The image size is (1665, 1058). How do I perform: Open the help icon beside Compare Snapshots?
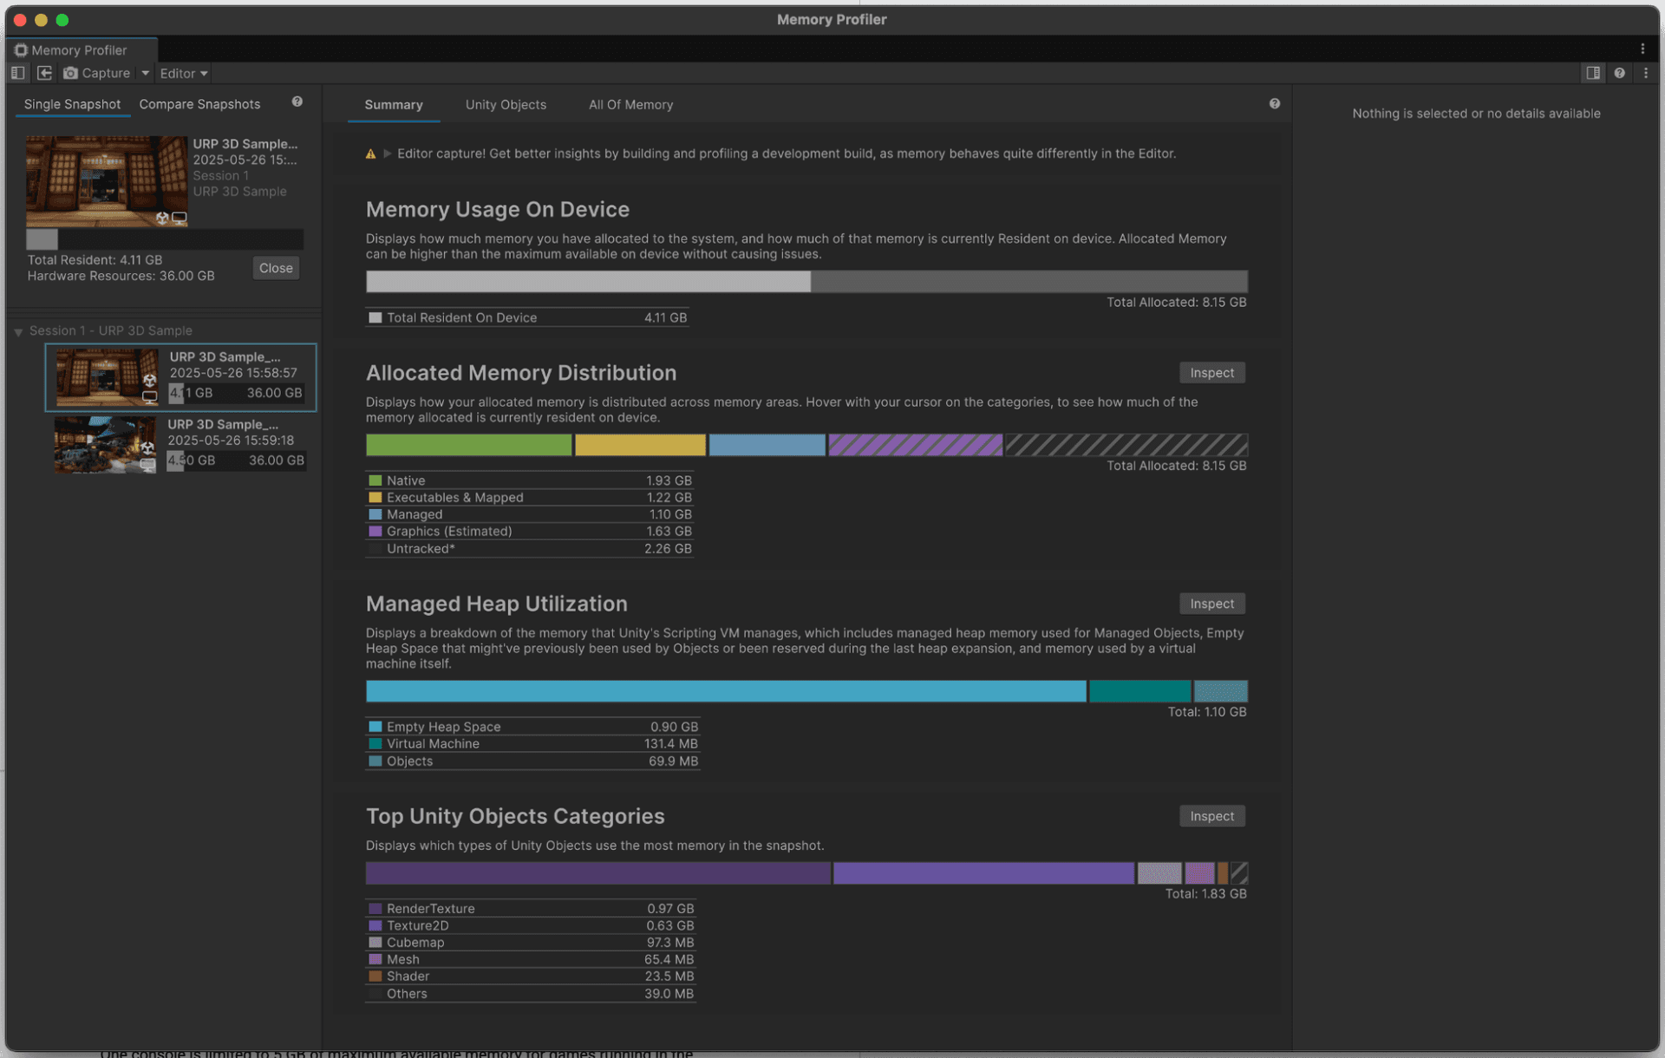297,101
